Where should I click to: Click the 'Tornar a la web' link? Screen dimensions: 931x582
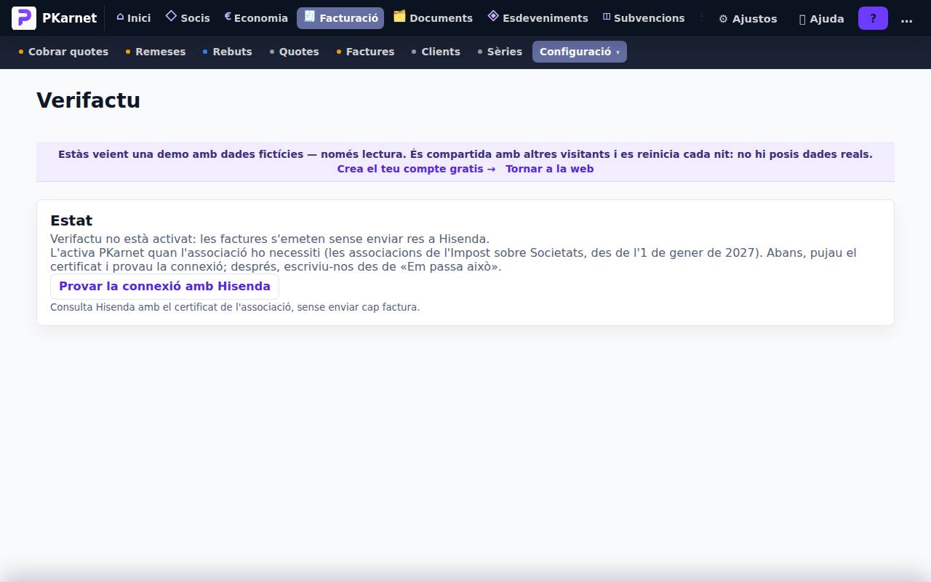550,169
